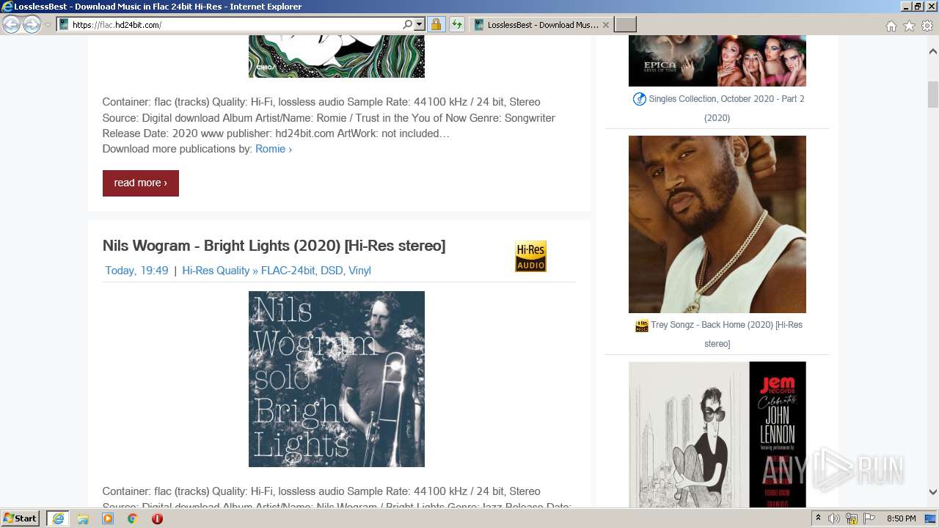Open the Windows Start menu
Screen dimensions: 939x528
[21, 518]
